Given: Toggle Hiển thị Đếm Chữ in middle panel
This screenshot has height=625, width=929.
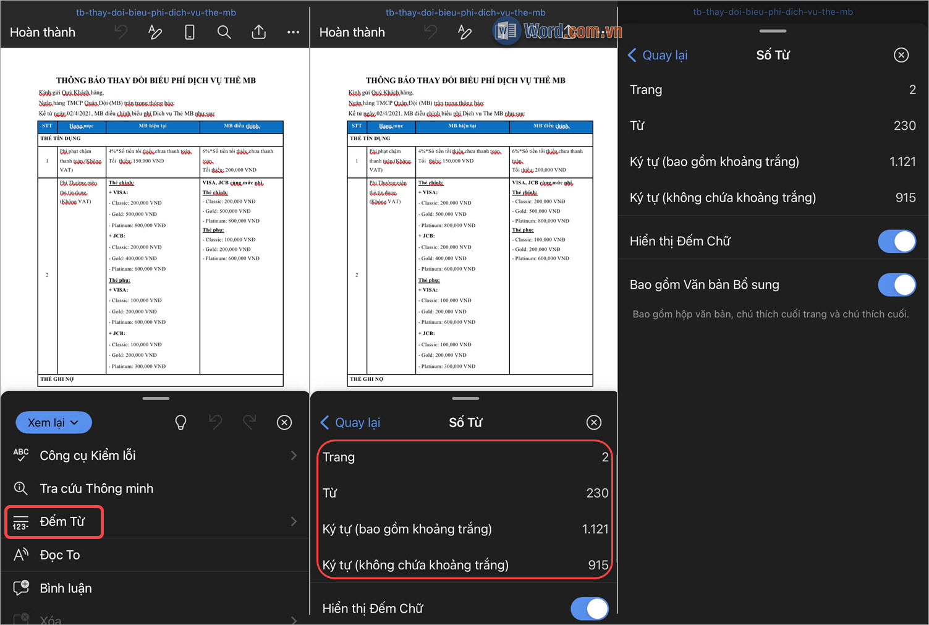Looking at the screenshot, I should tap(589, 608).
